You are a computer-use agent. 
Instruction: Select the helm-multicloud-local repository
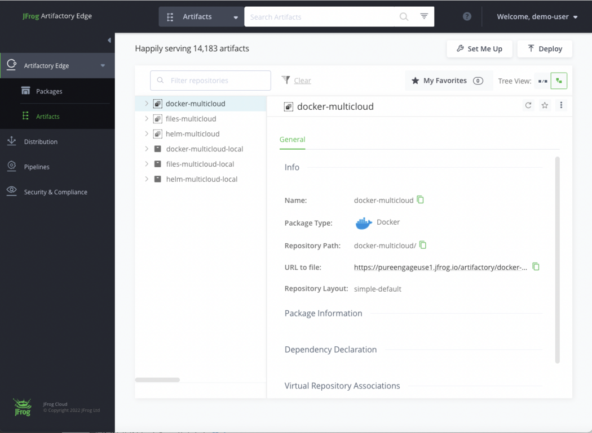pyautogui.click(x=202, y=179)
